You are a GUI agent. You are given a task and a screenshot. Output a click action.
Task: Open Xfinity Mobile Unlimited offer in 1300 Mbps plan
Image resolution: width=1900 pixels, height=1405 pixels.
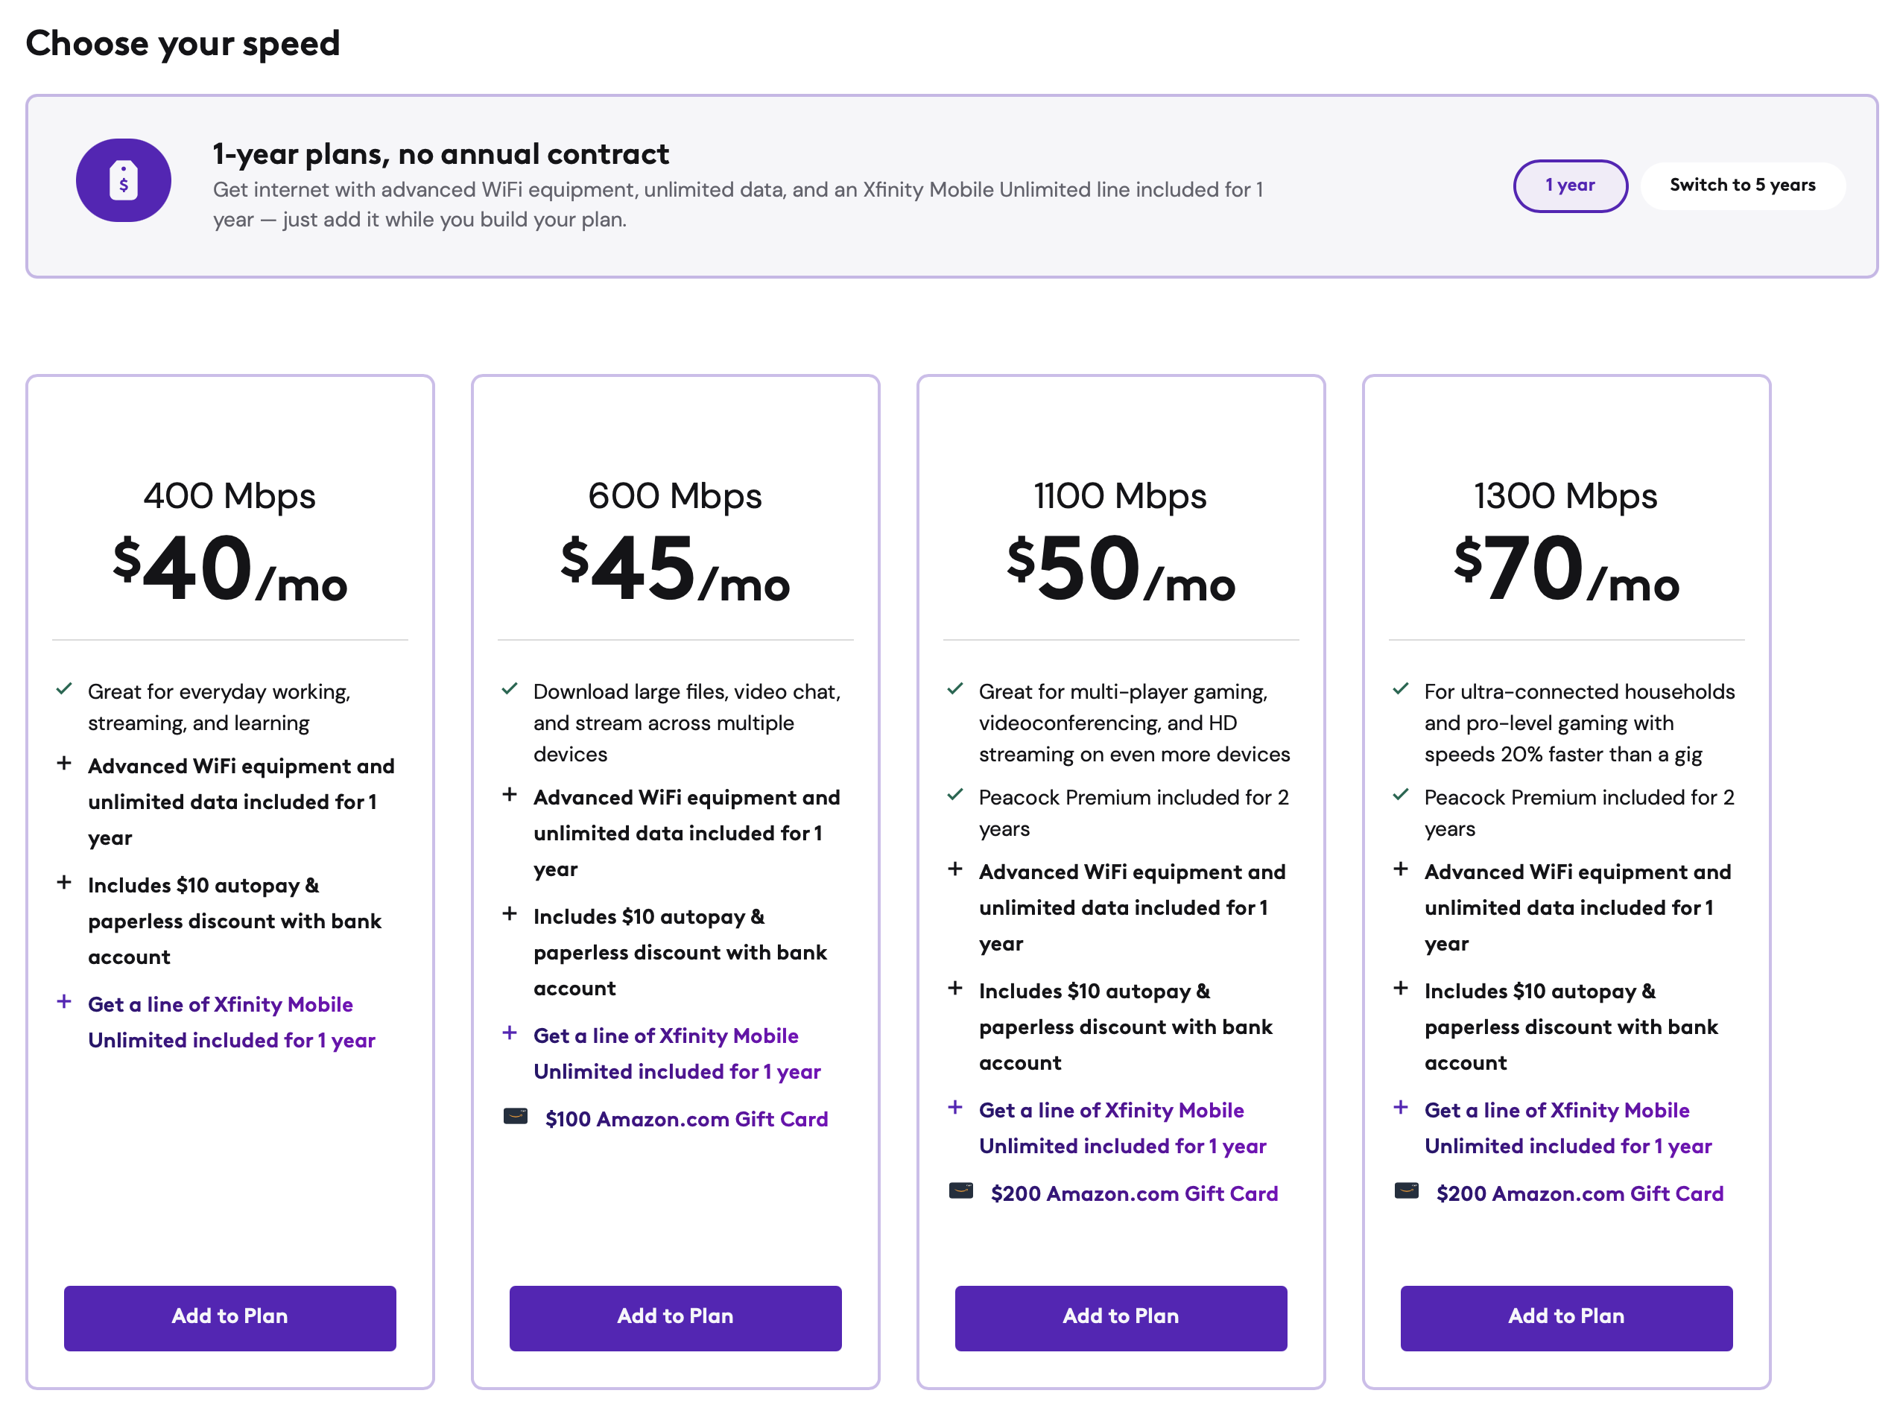[1568, 1129]
